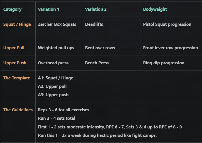Select the Variation 2 column header
Viewport: 202px width, 143px height.
[96, 9]
